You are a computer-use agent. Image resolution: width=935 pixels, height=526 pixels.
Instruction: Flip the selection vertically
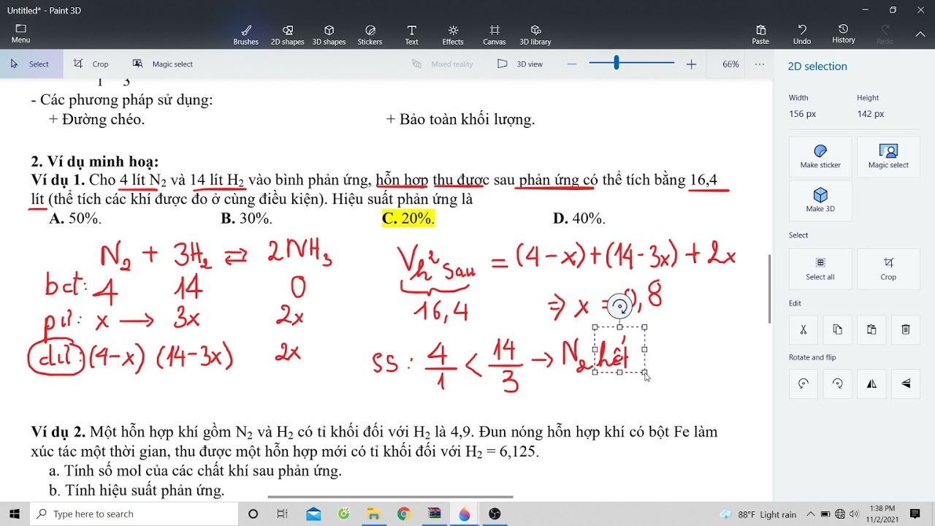click(906, 384)
